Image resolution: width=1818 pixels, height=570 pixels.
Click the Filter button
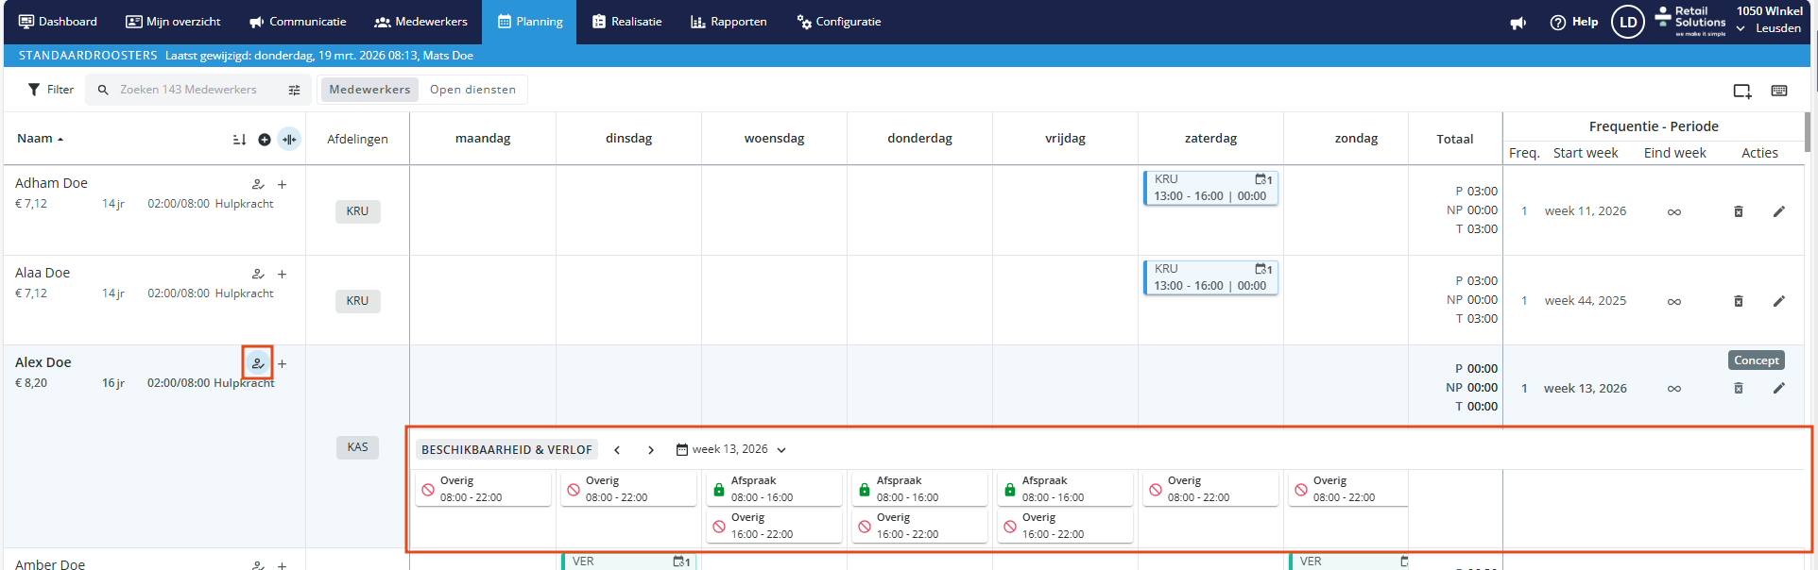click(50, 90)
